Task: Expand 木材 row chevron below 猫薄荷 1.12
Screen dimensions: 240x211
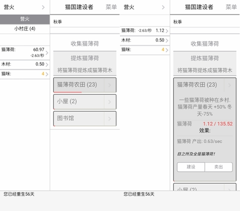Action: [x=167, y=41]
